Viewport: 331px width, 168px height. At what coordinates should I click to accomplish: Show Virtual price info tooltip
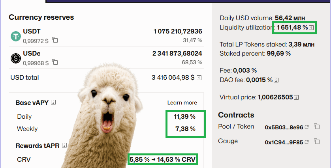click(x=296, y=97)
